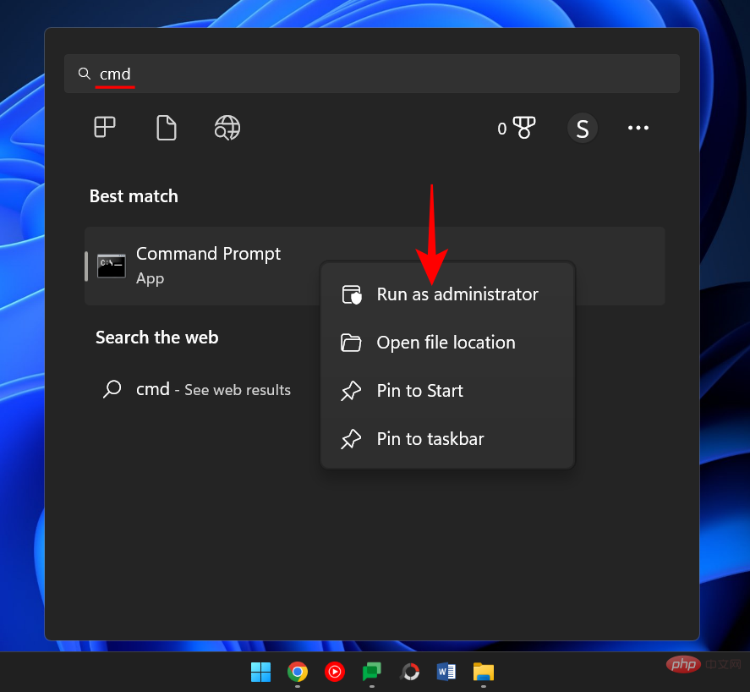Open Google Chat from the taskbar
Viewport: 750px width, 692px height.
click(x=372, y=673)
